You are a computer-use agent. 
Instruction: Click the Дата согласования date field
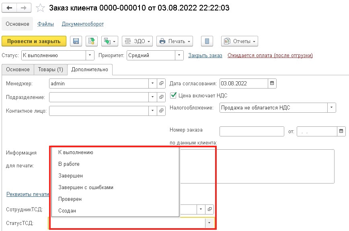244,83
